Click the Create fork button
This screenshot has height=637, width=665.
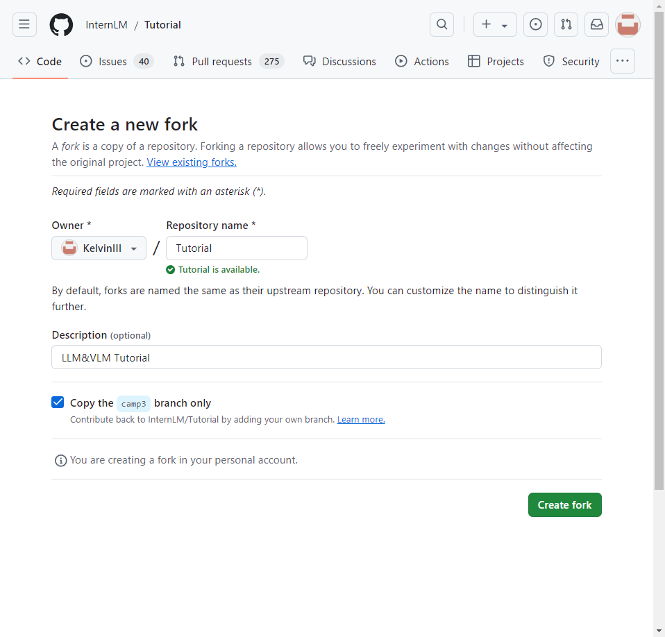click(564, 504)
